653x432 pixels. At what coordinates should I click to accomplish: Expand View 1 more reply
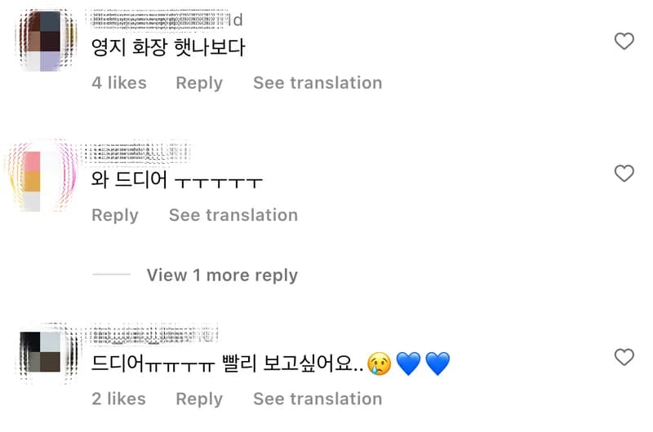pos(222,276)
